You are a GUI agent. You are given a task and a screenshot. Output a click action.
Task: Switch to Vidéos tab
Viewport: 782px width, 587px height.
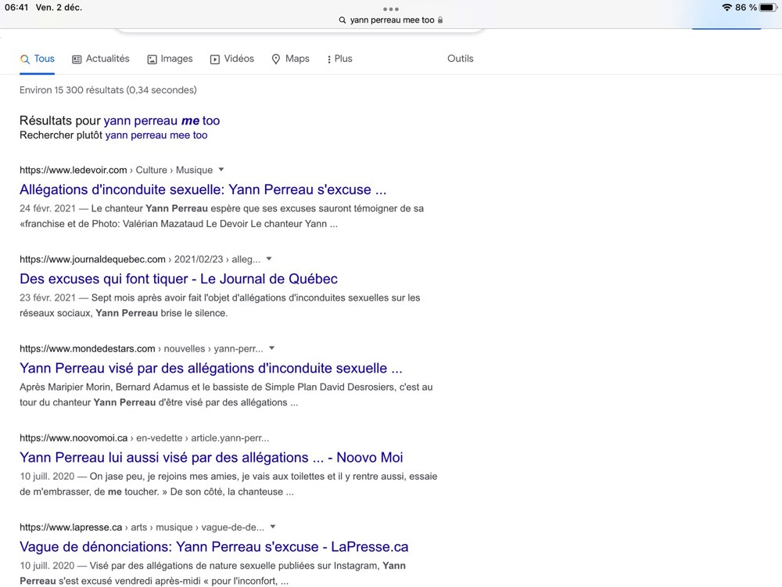[x=232, y=59]
